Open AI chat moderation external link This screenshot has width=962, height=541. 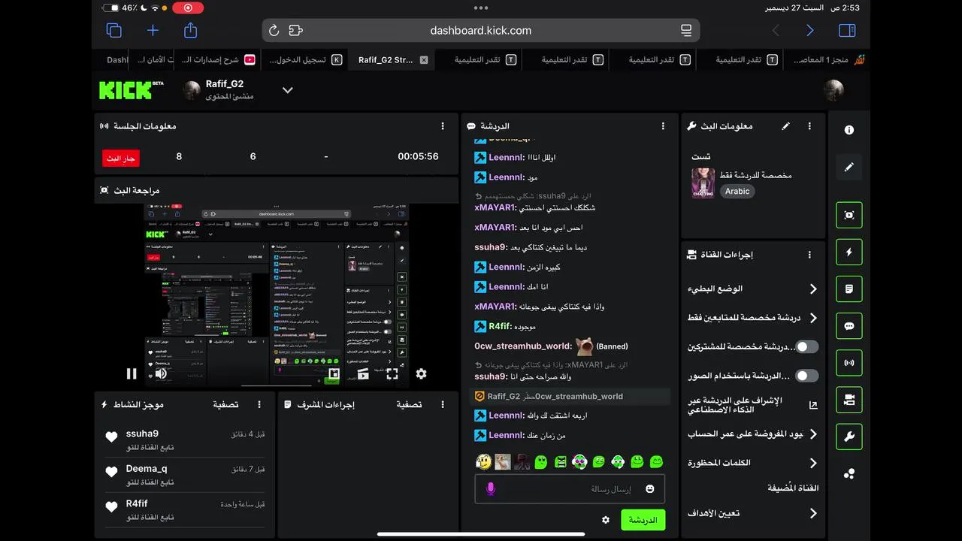pos(813,405)
